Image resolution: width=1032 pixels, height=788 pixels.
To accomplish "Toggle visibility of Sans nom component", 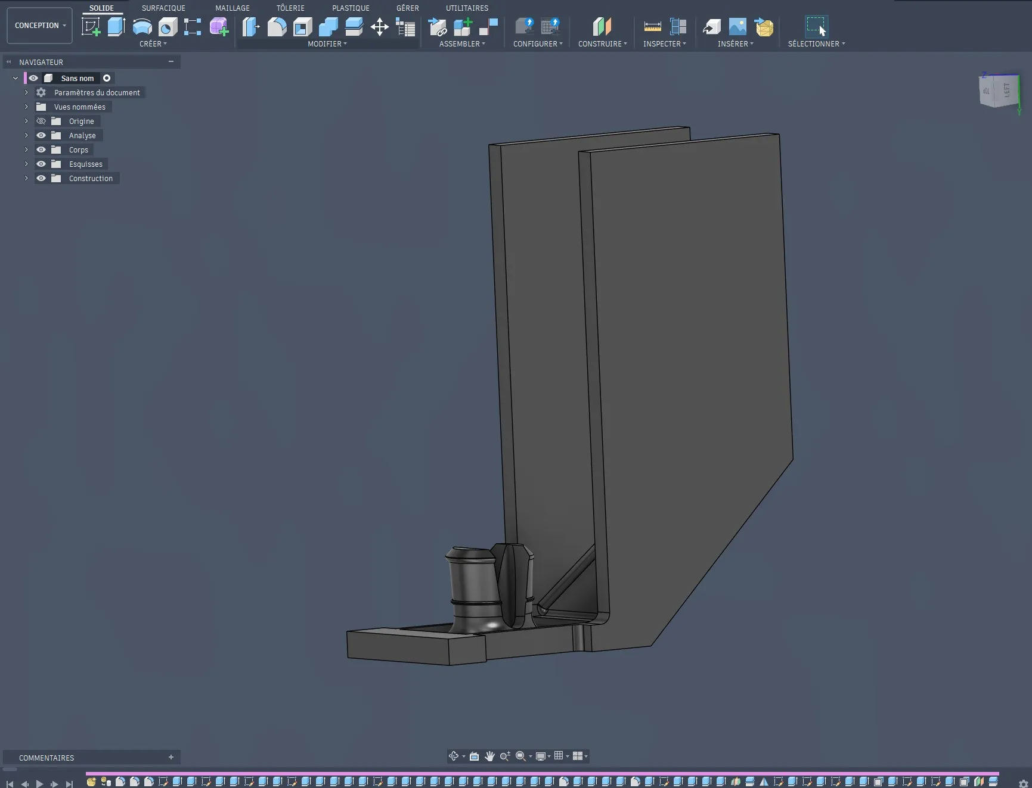I will [33, 78].
